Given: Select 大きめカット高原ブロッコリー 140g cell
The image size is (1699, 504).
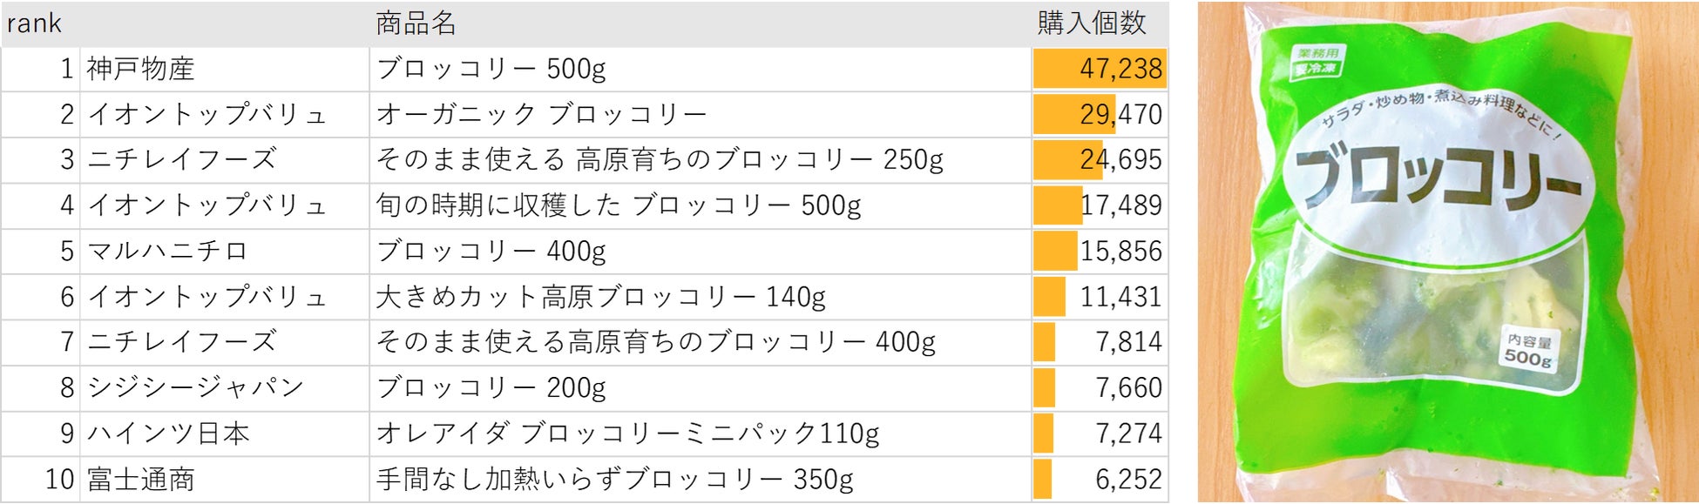Looking at the screenshot, I should click(600, 297).
